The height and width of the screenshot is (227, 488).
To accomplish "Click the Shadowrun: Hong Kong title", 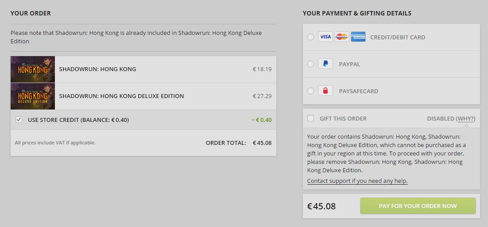I will (97, 69).
